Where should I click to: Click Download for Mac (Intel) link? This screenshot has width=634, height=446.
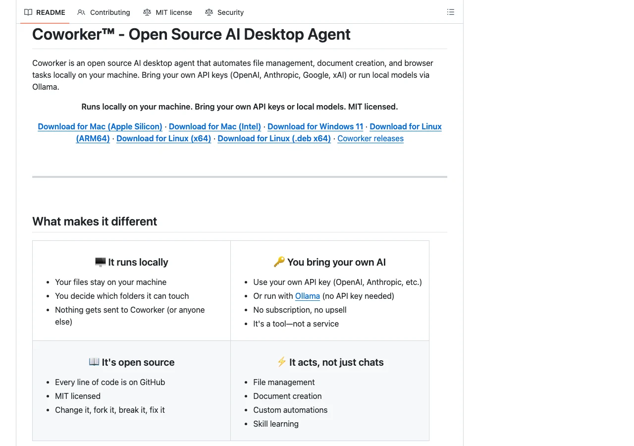click(215, 126)
